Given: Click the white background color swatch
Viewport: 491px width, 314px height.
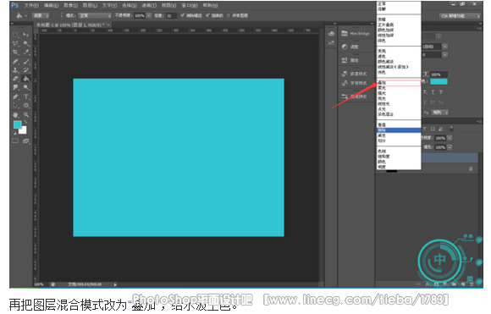Looking at the screenshot, I should coord(24,131).
